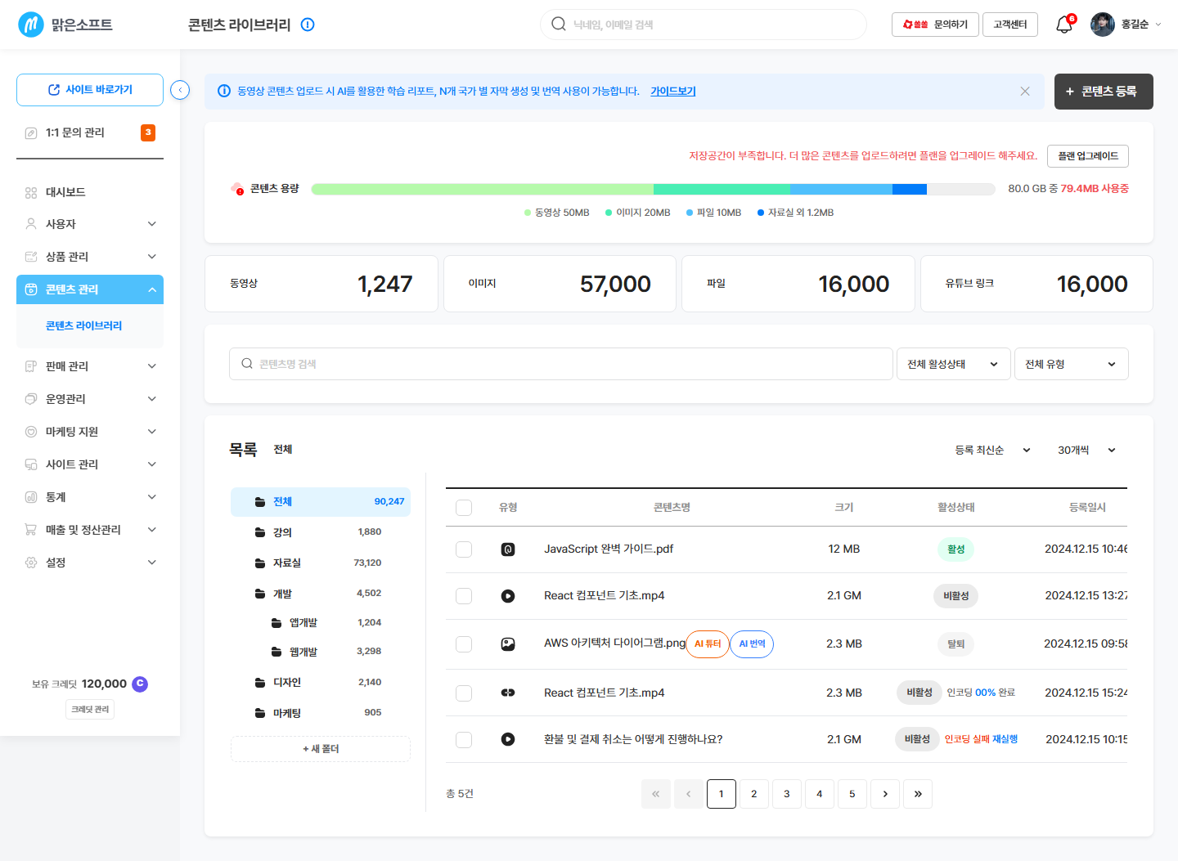Click the video icon of 환불 및 결제 취소 row
The width and height of the screenshot is (1178, 861).
coord(508,739)
